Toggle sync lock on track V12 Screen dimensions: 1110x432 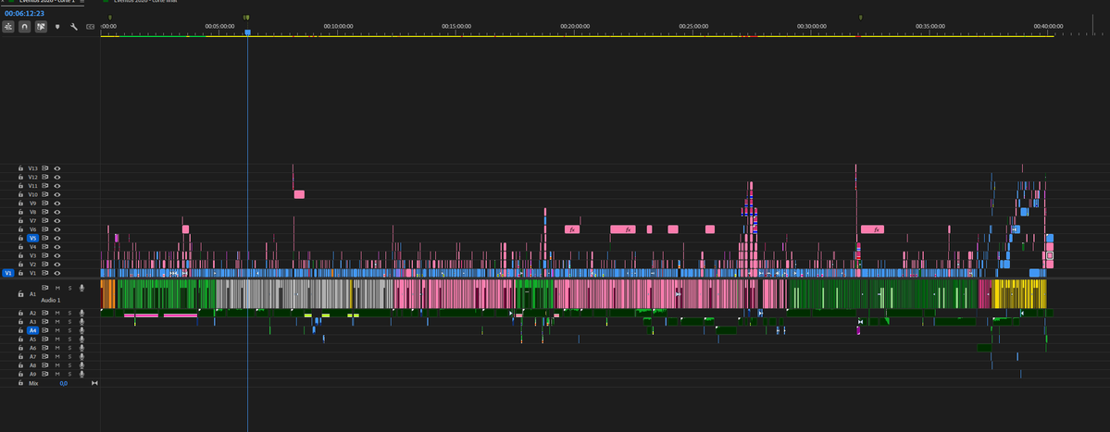point(45,177)
